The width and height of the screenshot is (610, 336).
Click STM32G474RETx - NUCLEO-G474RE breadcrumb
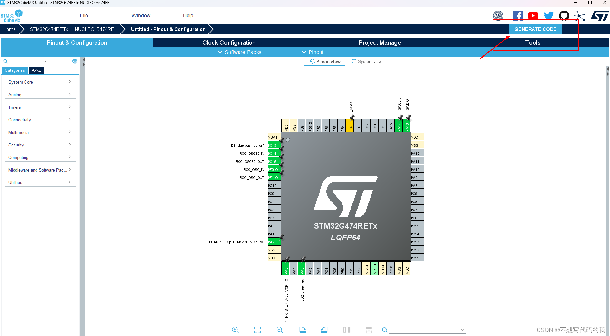point(72,29)
